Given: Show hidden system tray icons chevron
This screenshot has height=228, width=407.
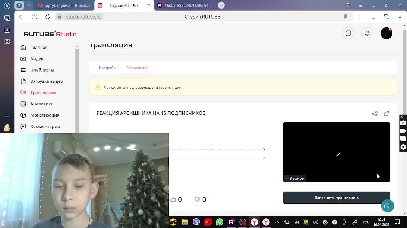Looking at the screenshot, I should click(277, 222).
